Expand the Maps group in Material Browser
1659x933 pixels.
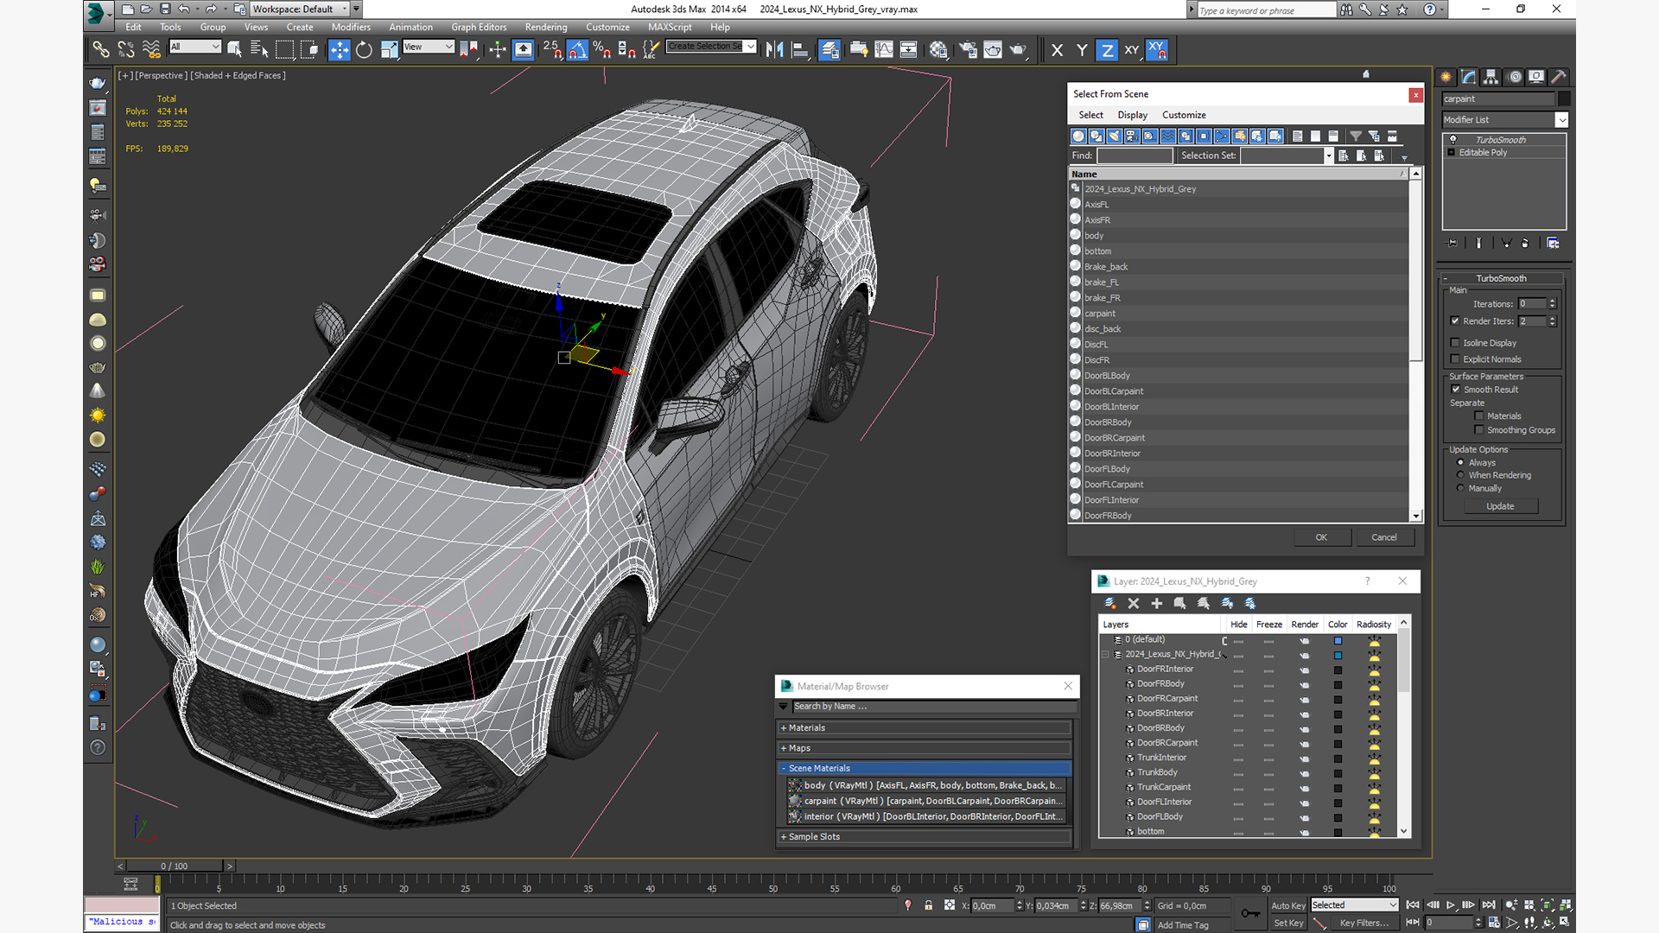(799, 748)
